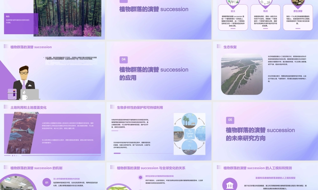The height and width of the screenshot is (190, 318).
Task: Click the dotted grid icon beside 的人工模拟和预测
Action: pyautogui.click(x=219, y=167)
